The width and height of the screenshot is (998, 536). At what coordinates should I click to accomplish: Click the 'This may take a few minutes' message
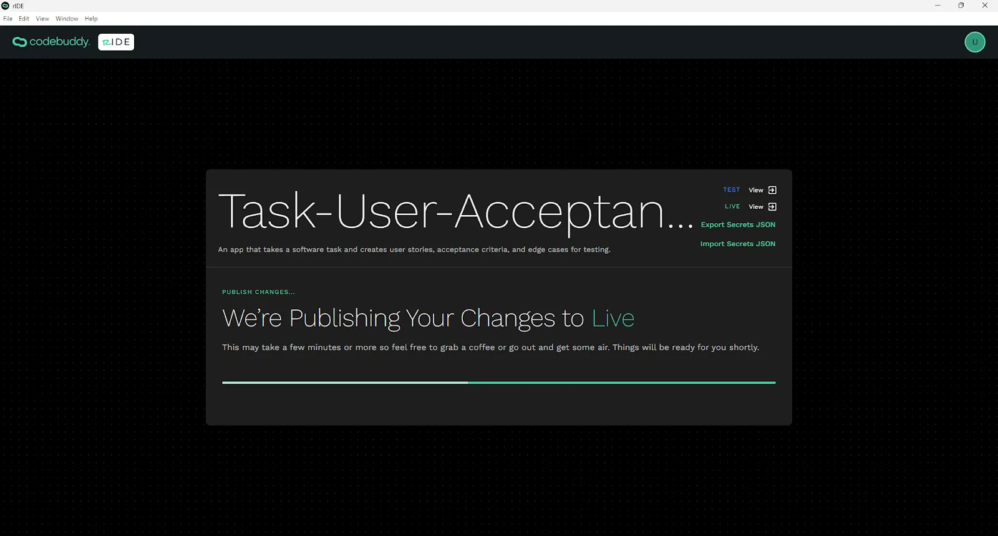click(490, 347)
